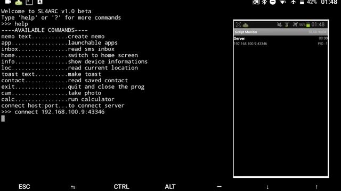Tap the airplane icon in the inset phone
The width and height of the screenshot is (341, 191).
[295, 25]
